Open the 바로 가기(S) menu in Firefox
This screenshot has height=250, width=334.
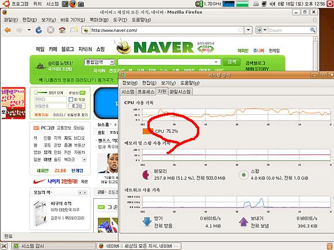(x=73, y=20)
